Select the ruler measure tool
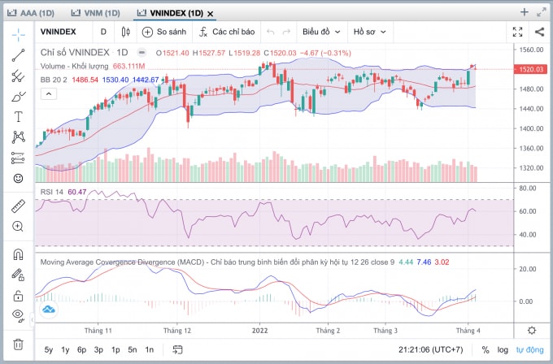Screen dimensions: 553x364 [18, 206]
